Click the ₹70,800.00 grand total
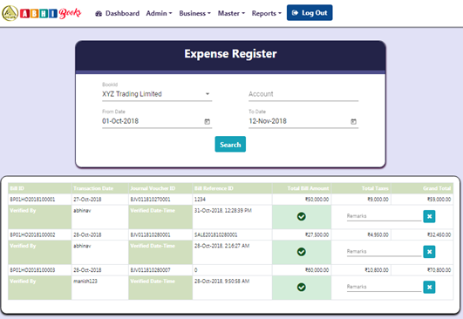The height and width of the screenshot is (319, 463). (x=439, y=270)
